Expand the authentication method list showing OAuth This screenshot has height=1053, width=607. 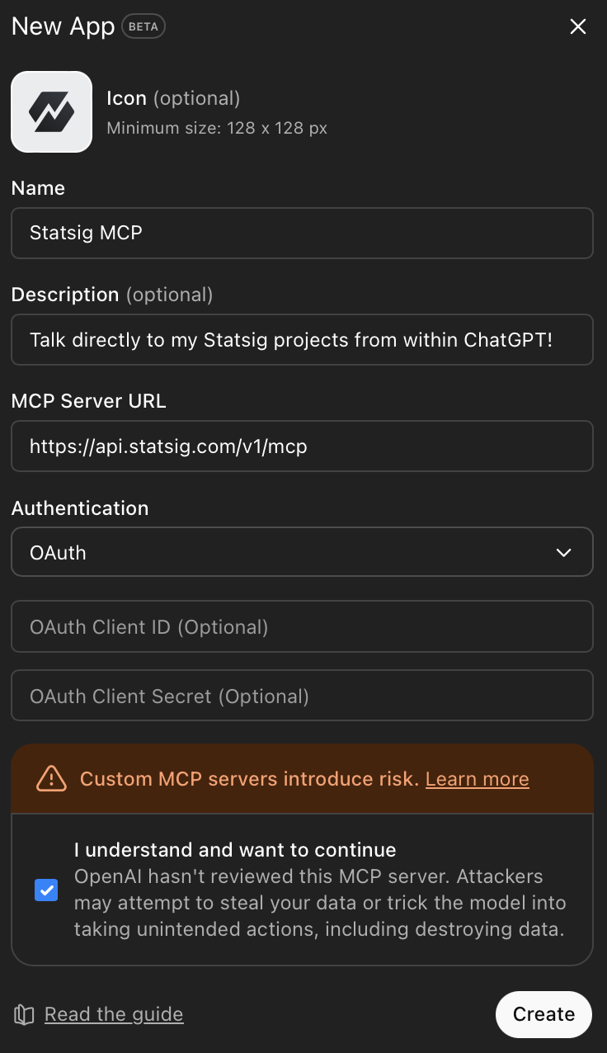[x=302, y=551]
